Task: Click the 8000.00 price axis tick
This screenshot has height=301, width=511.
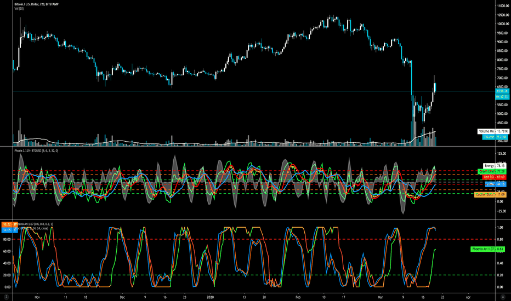Action: coord(503,60)
